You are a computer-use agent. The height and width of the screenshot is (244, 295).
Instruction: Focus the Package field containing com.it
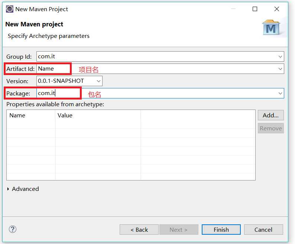(160, 93)
